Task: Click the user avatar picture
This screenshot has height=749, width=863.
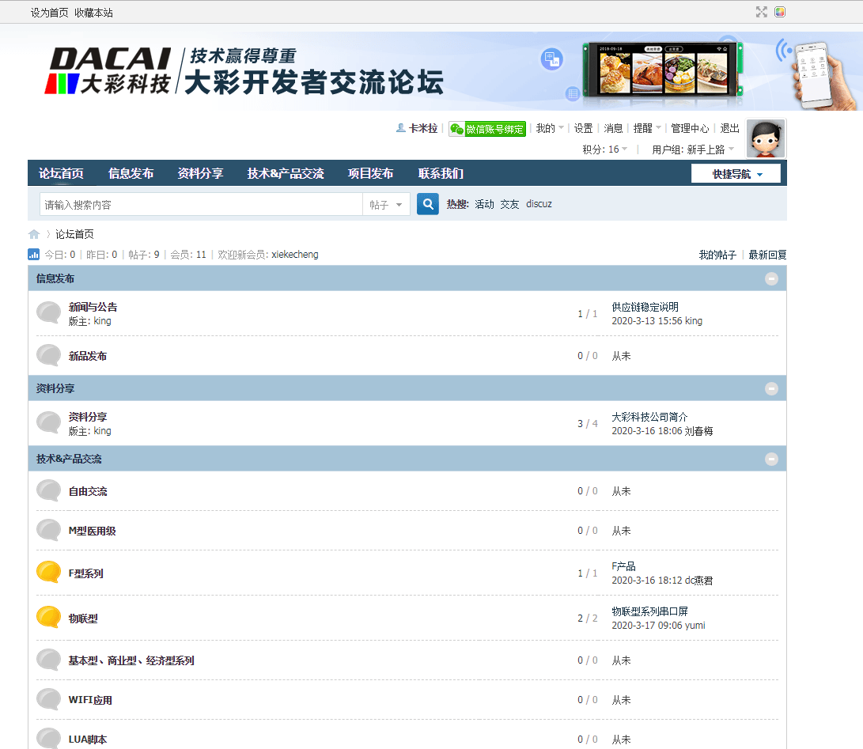Action: (x=765, y=138)
